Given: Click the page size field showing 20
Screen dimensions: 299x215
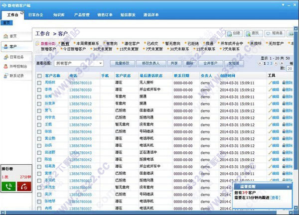Looking at the screenshot, I should [290, 69].
